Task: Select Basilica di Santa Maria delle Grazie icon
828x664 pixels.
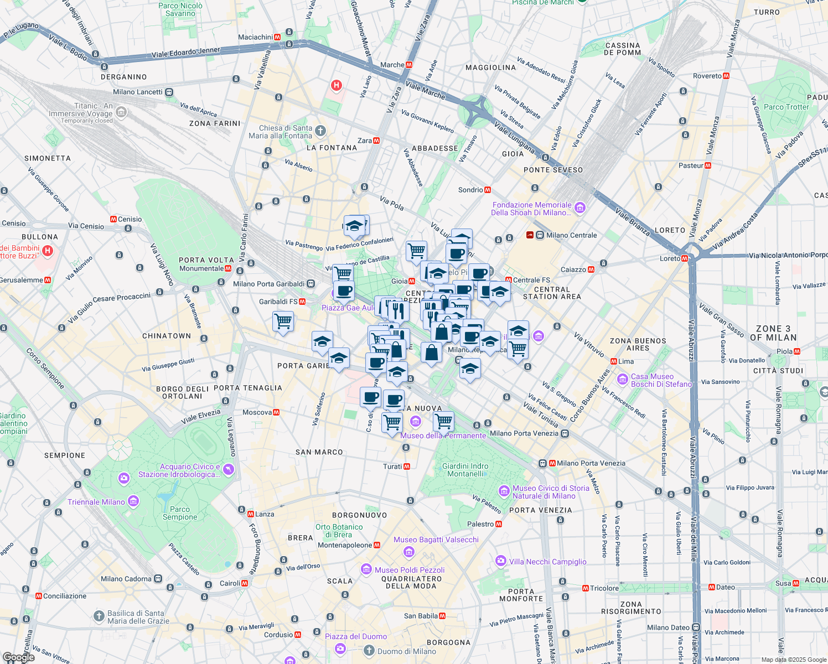Action: 99,616
